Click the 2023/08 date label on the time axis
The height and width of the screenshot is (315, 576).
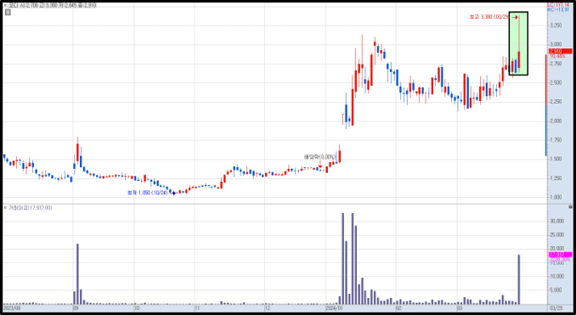(x=11, y=308)
